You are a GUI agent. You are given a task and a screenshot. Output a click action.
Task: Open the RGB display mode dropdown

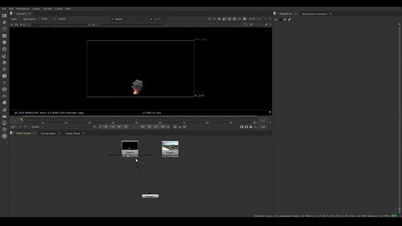[x=46, y=19]
